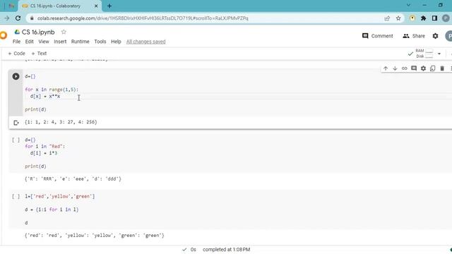Add a comment to the cell
452x254 pixels.
coord(414,68)
